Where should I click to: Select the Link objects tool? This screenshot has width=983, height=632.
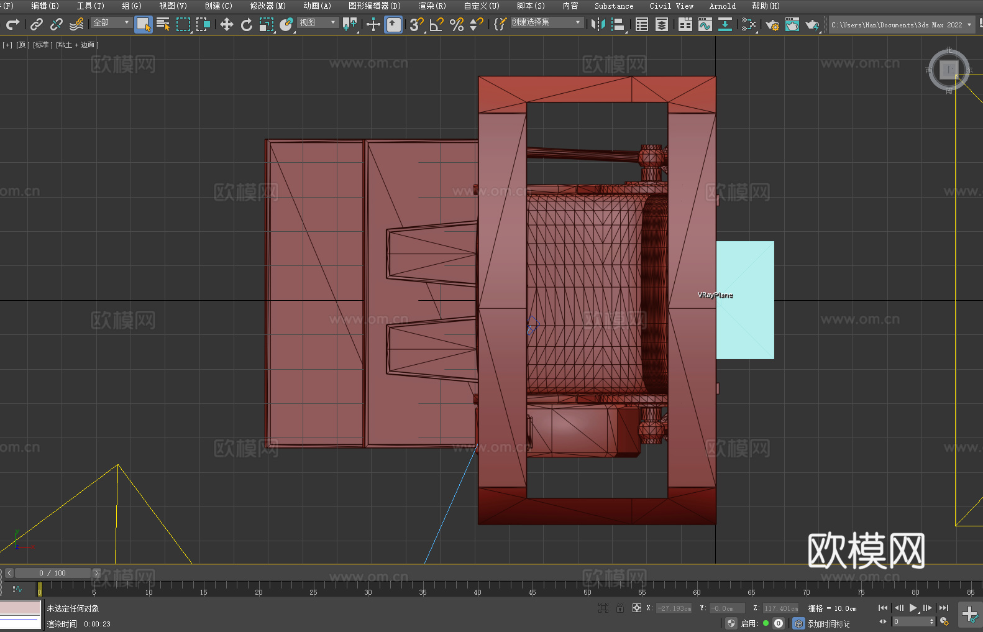point(37,24)
